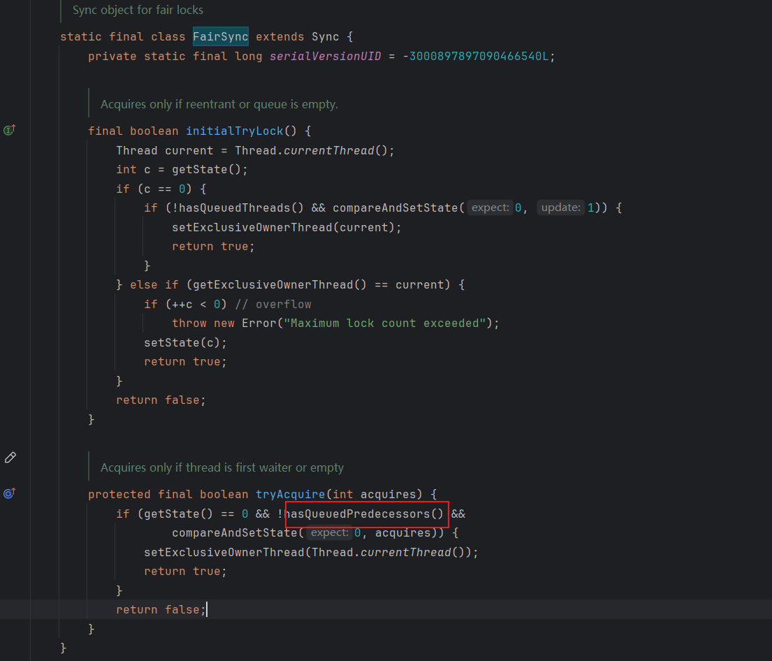Click the serialVersionUID field name
Screen dimensions: 772x661
[x=326, y=57]
